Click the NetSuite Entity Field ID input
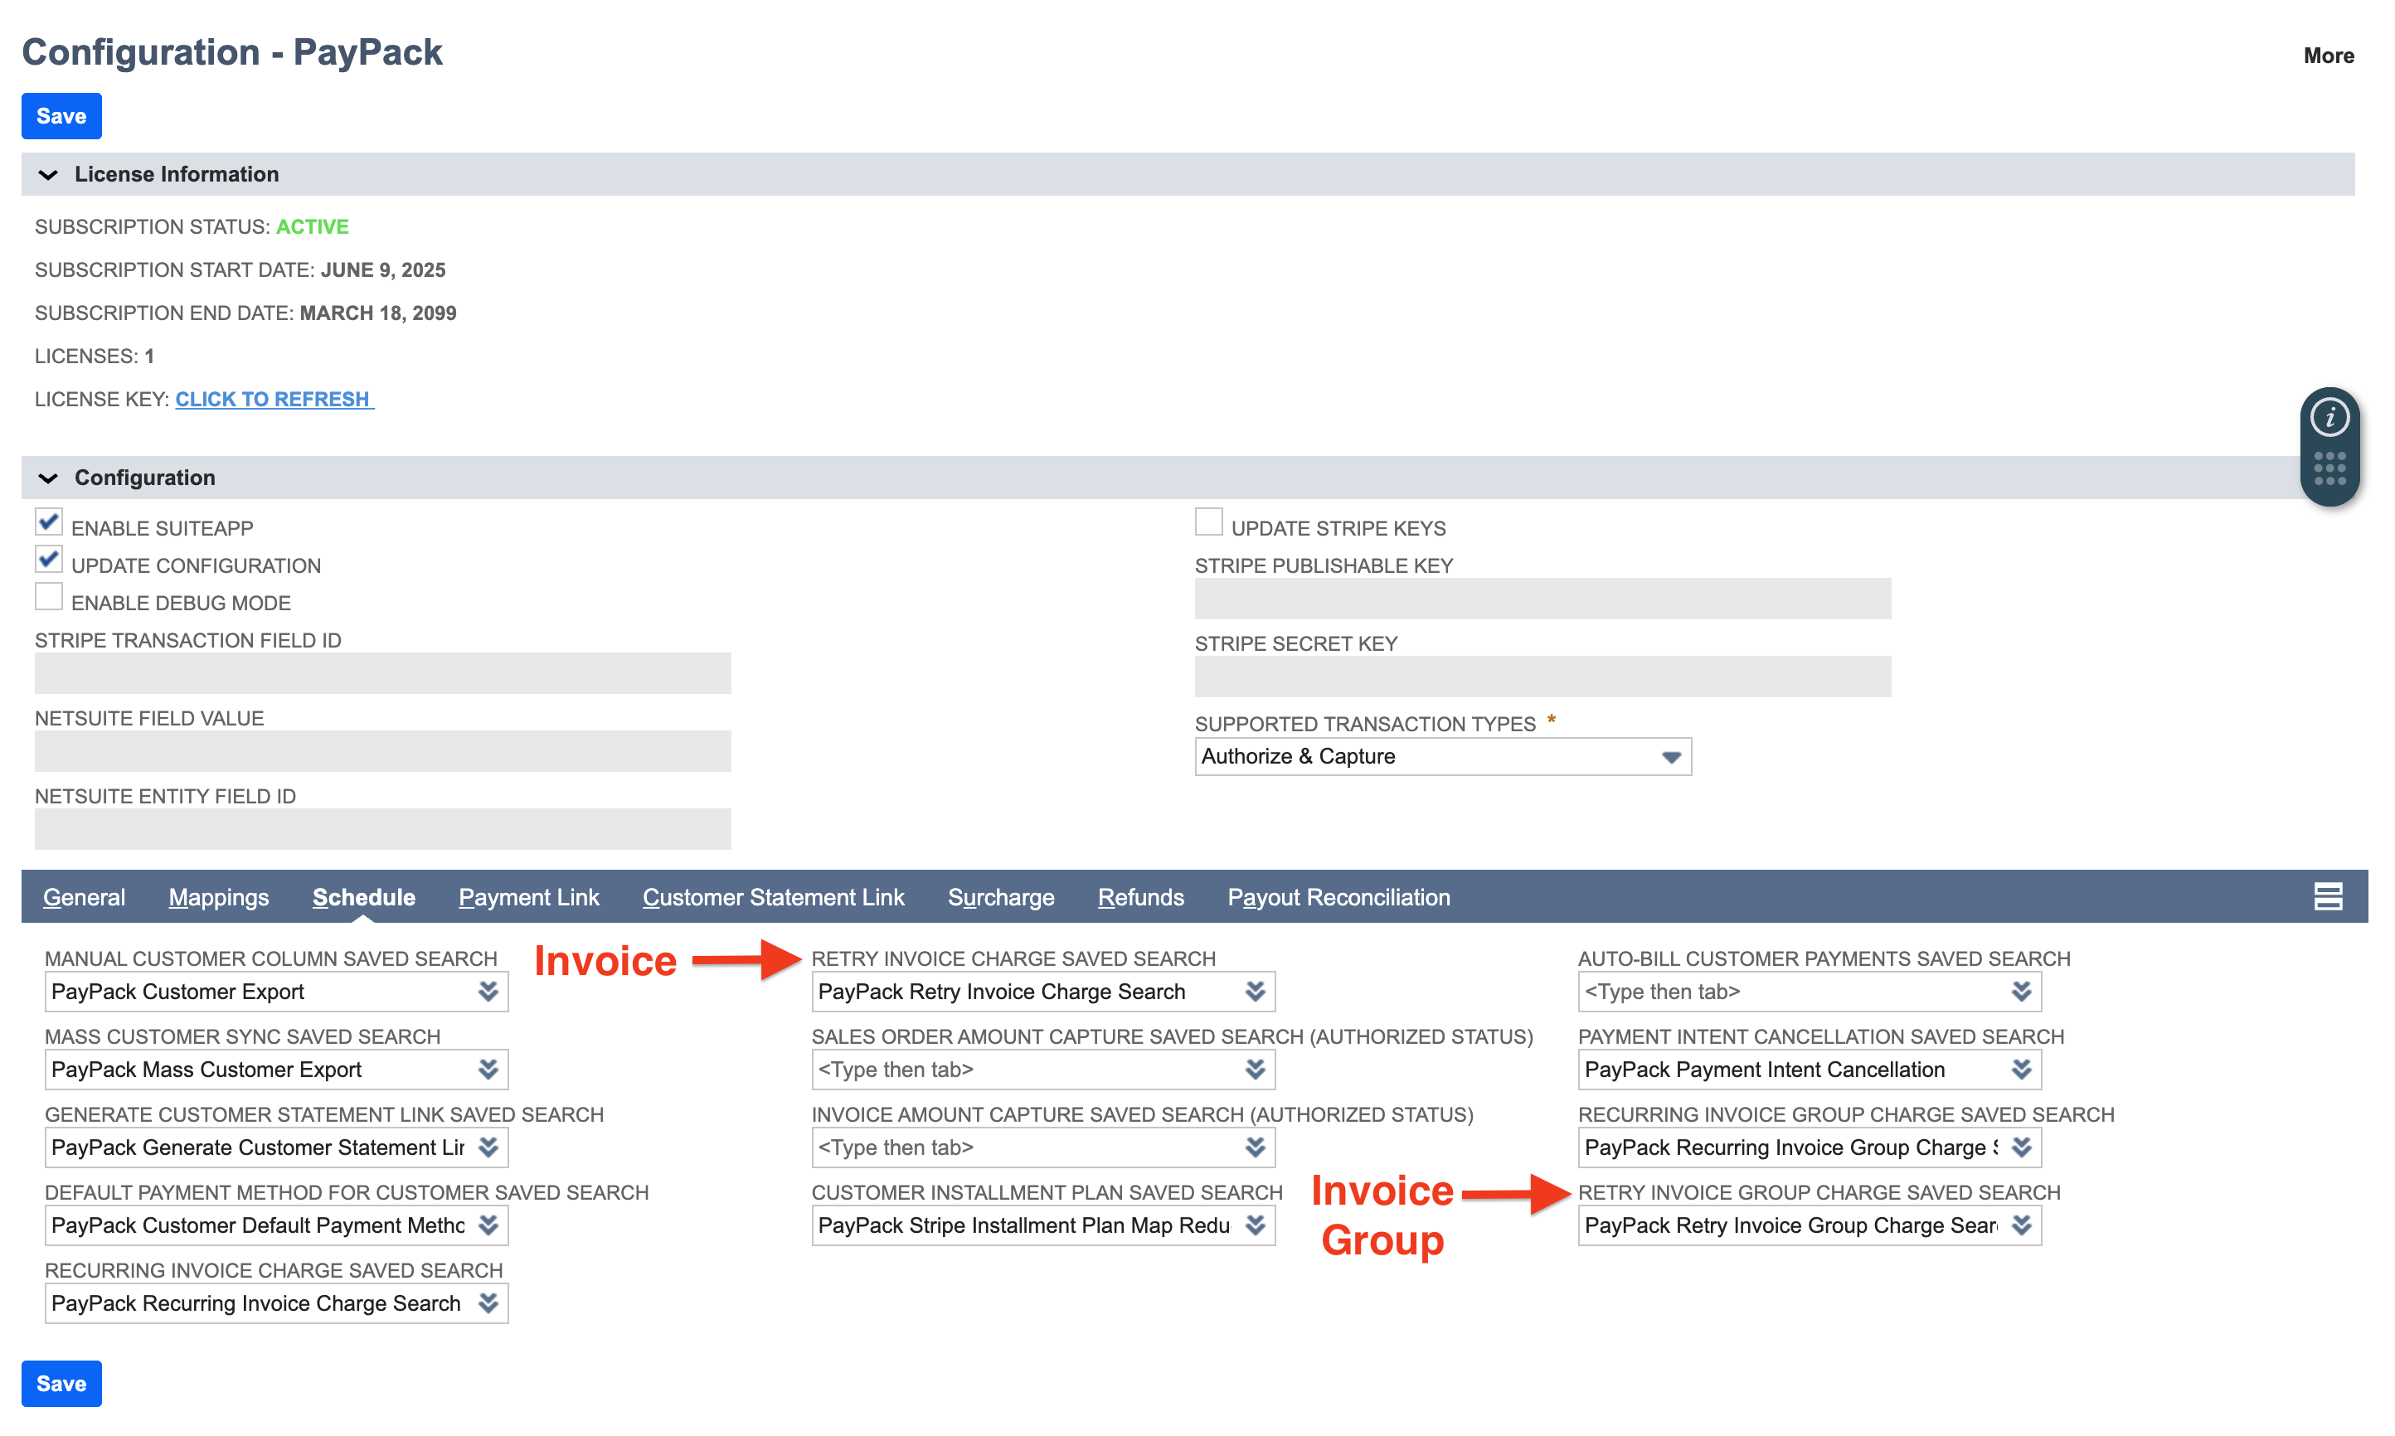This screenshot has width=2395, height=1436. click(383, 829)
